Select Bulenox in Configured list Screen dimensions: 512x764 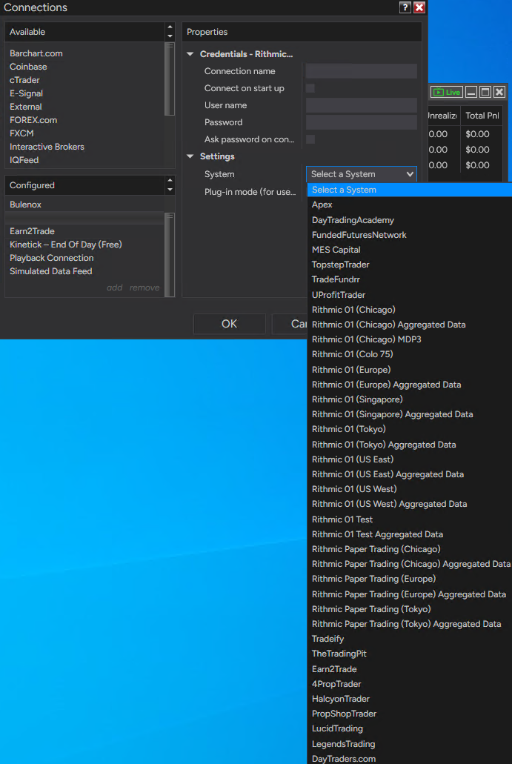[26, 205]
